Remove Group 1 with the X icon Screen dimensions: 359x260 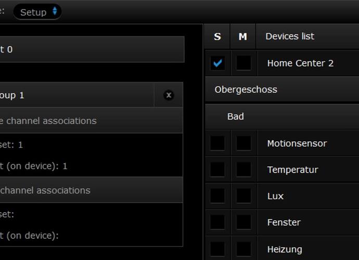point(169,95)
